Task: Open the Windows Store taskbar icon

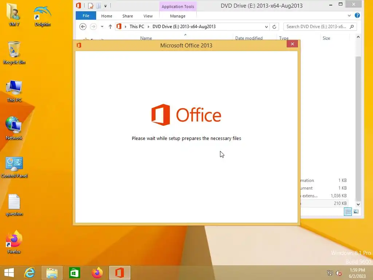Action: pyautogui.click(x=74, y=273)
